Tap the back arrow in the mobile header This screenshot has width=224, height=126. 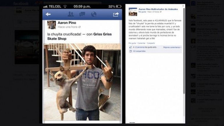[48, 14]
